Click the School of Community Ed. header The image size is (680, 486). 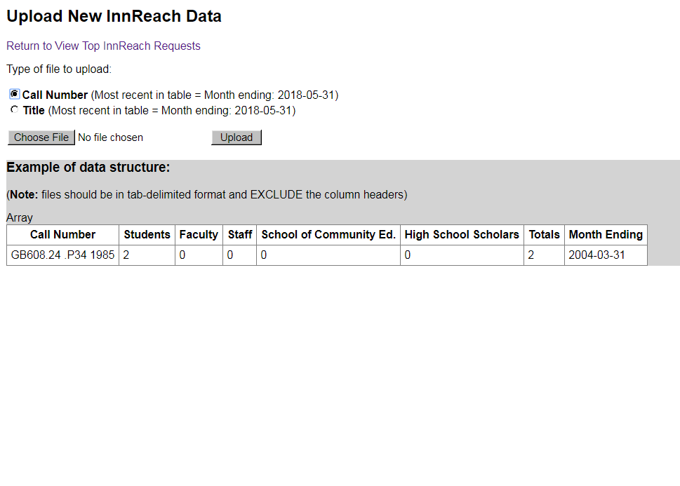328,235
